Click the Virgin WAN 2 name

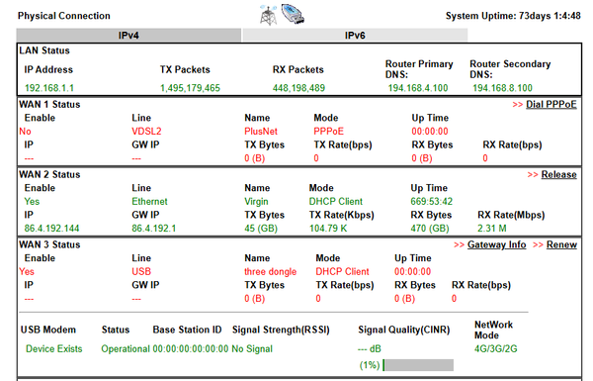(x=256, y=202)
